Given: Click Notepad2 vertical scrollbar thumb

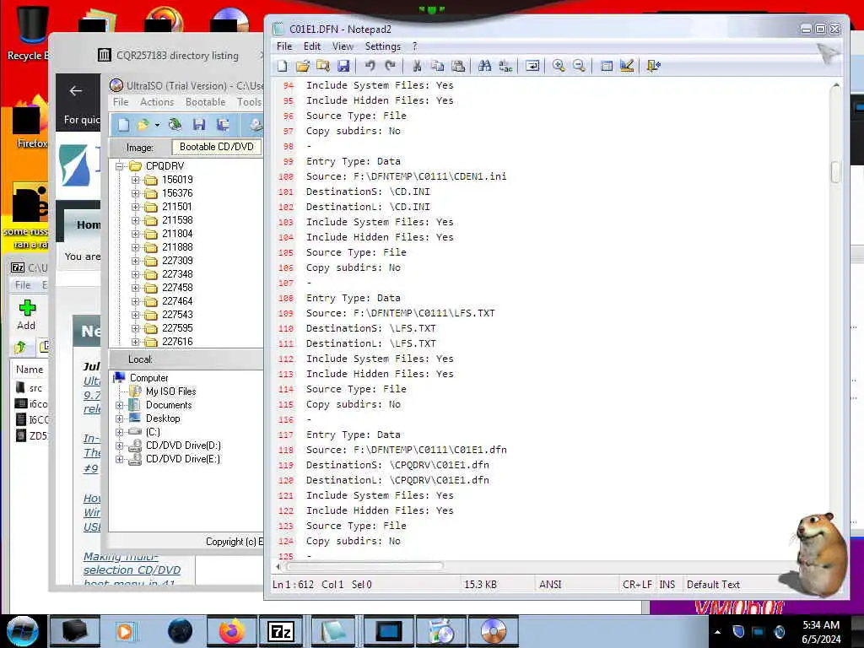Looking at the screenshot, I should [835, 172].
